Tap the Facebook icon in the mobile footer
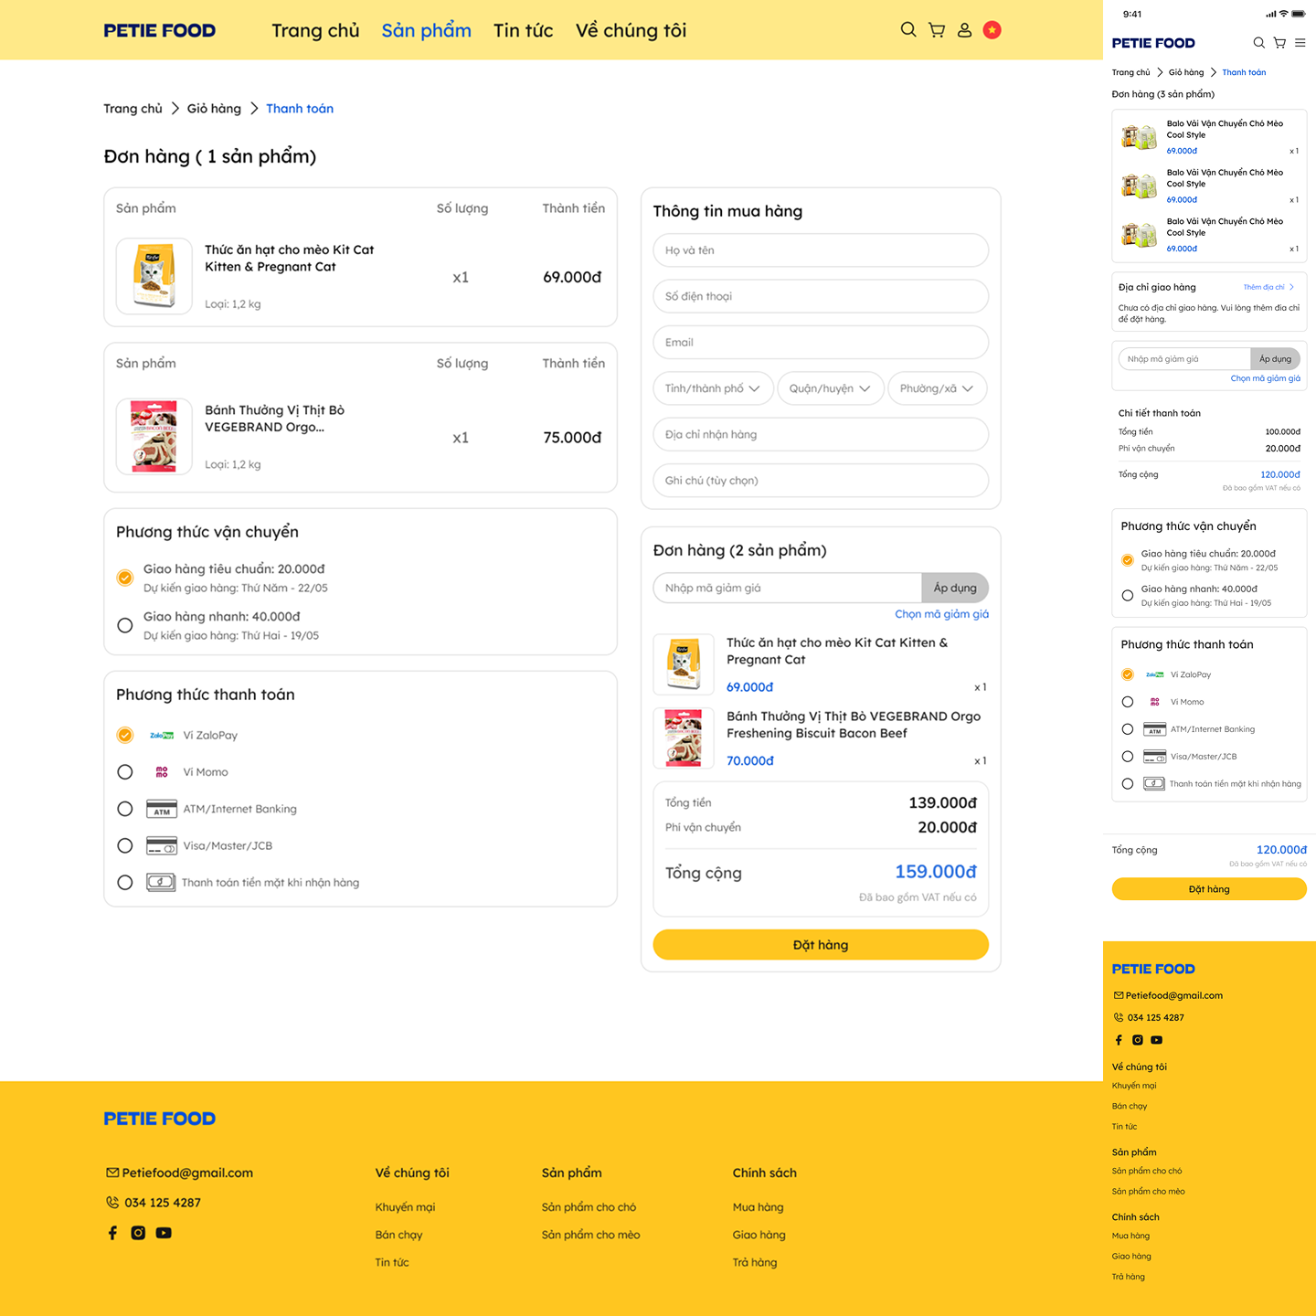Viewport: 1316px width, 1316px height. pyautogui.click(x=1119, y=1040)
